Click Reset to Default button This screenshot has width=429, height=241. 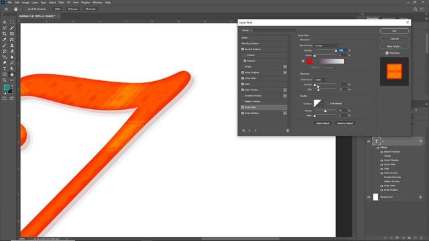(345, 123)
